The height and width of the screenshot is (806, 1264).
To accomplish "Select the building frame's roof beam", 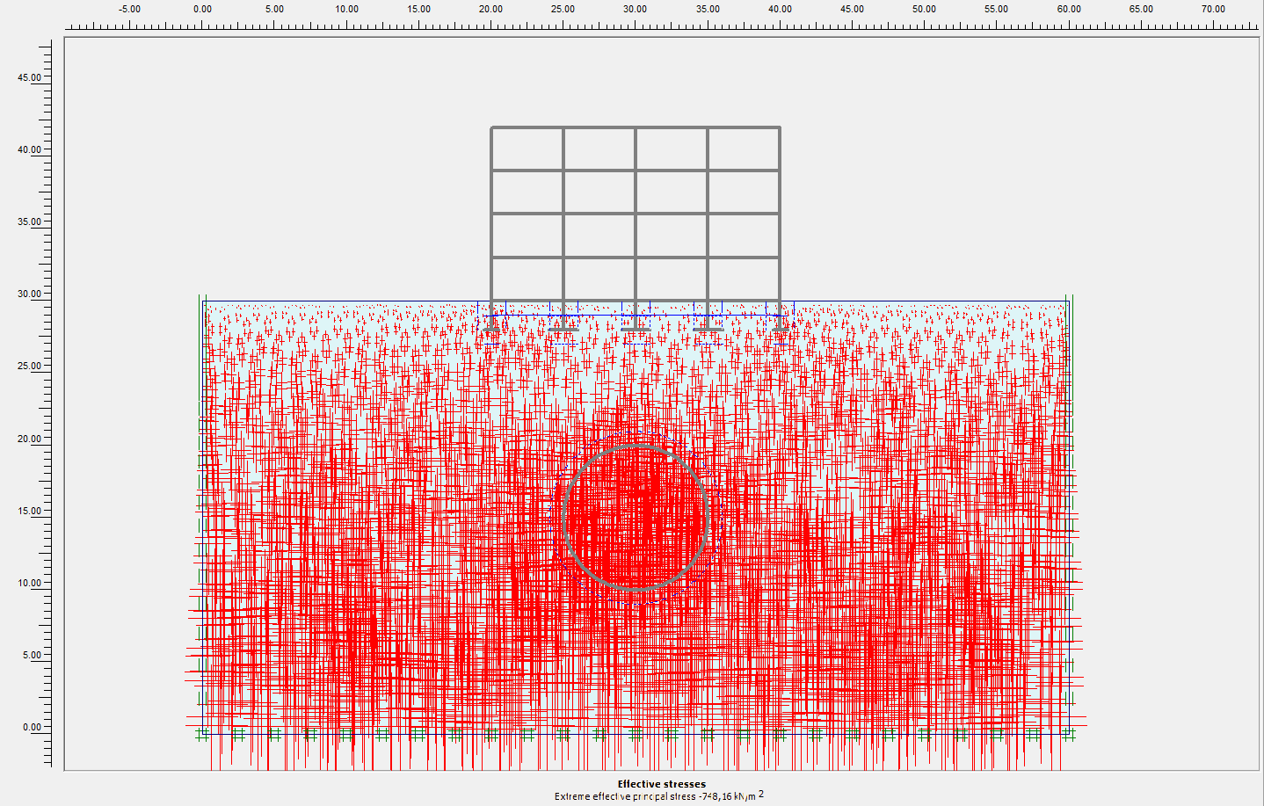I will coord(636,128).
